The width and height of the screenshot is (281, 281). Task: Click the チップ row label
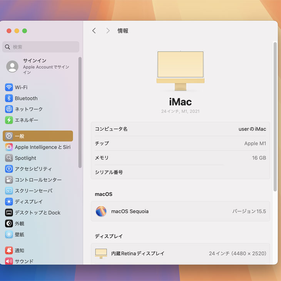coord(102,143)
